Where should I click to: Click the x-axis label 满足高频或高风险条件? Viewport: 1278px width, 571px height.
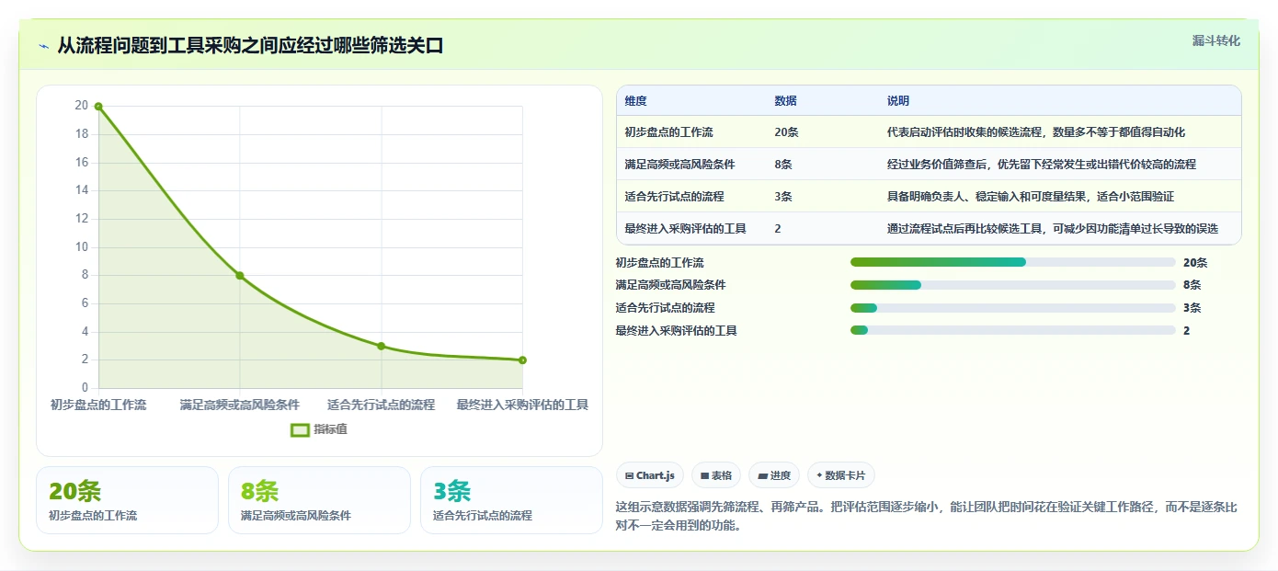tap(240, 405)
